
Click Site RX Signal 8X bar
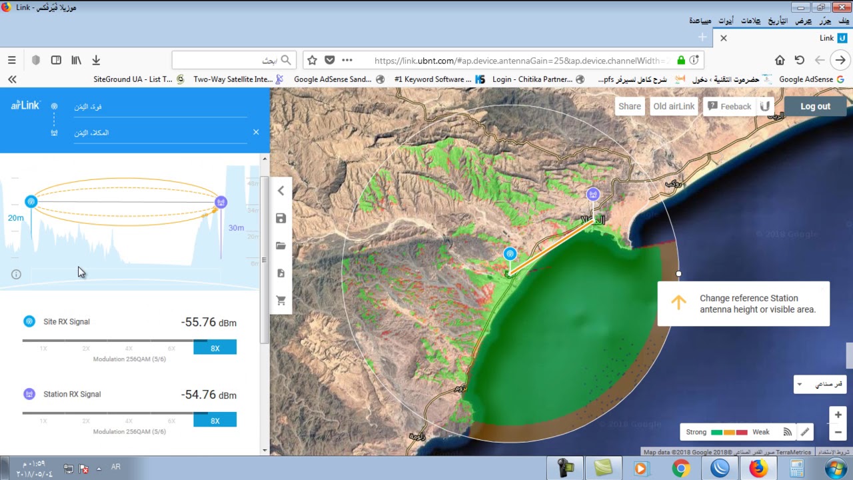(215, 347)
